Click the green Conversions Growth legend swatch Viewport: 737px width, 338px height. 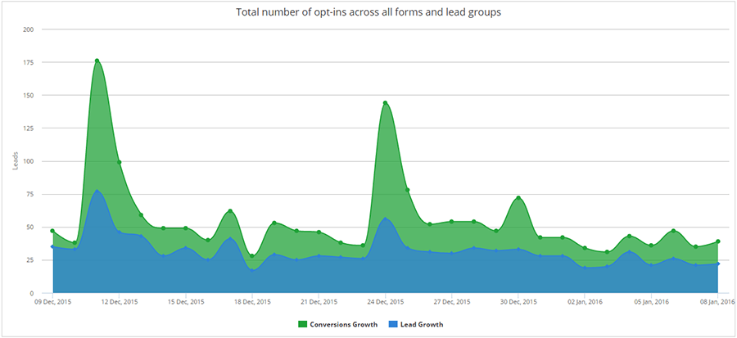[302, 324]
